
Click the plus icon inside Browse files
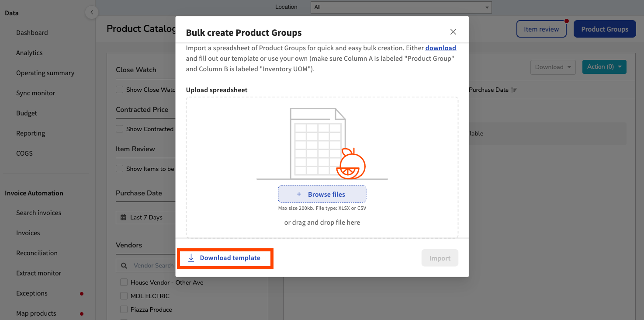(299, 194)
